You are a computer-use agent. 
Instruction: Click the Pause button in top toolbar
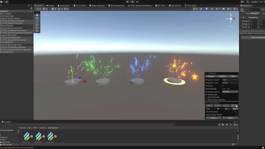132,2
